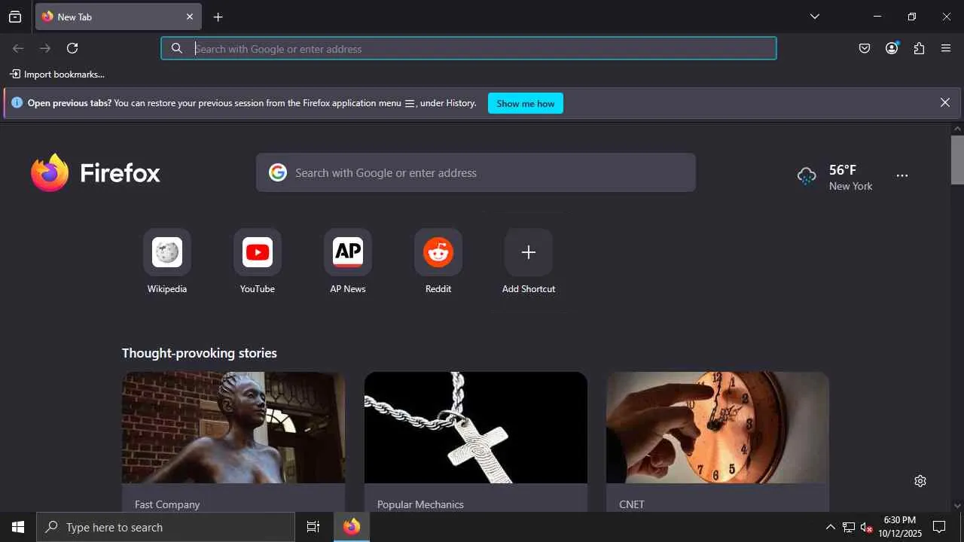The image size is (964, 542).
Task: Open a new tab with the plus button
Action: tap(218, 17)
